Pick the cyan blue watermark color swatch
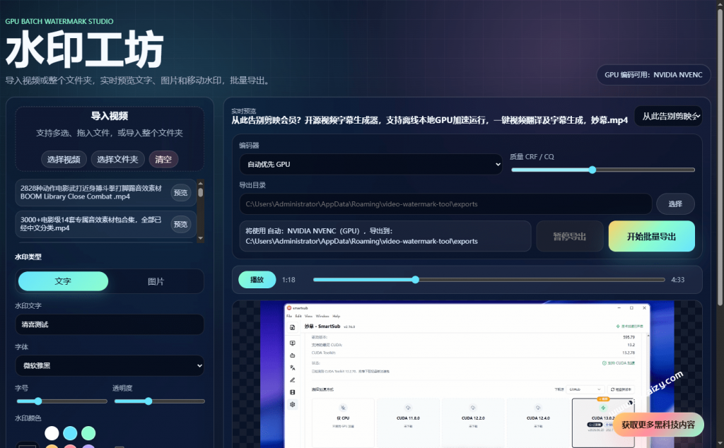The image size is (724, 448). (70, 433)
